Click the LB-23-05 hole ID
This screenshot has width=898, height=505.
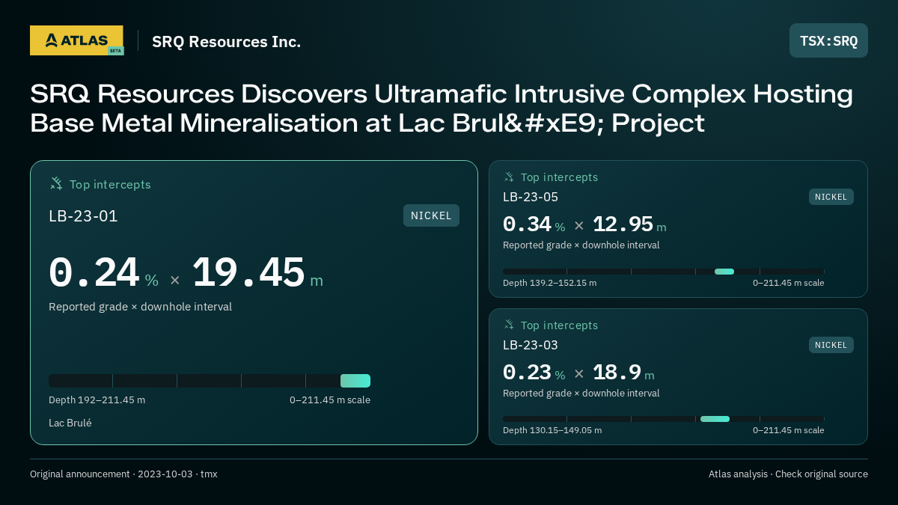point(531,197)
